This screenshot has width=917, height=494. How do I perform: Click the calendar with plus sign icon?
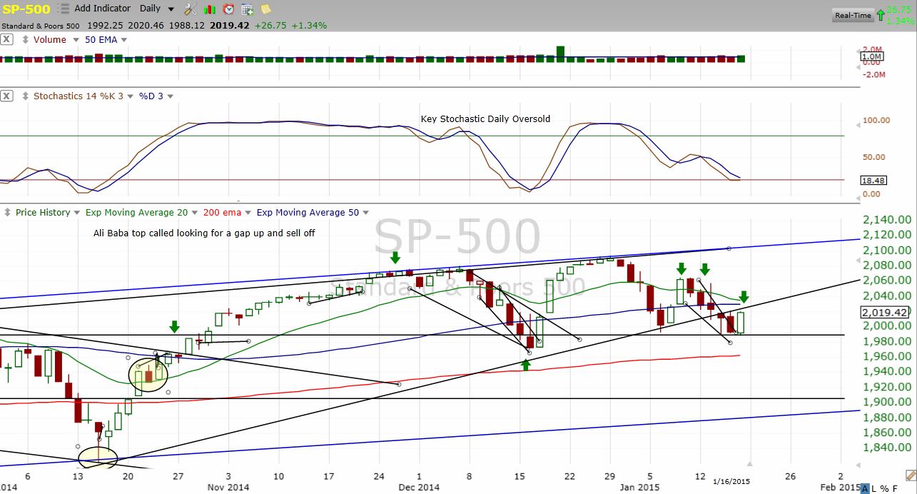(248, 9)
